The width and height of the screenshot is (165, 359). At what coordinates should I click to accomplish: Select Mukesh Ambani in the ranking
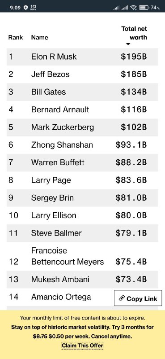(60, 279)
